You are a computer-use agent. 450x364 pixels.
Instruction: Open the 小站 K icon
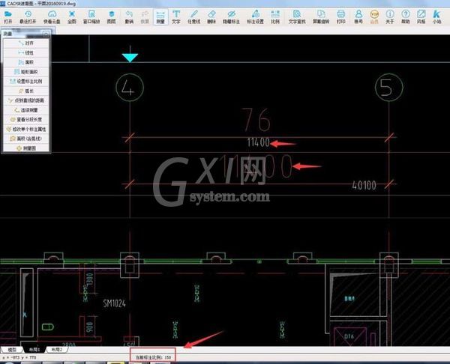(x=436, y=17)
